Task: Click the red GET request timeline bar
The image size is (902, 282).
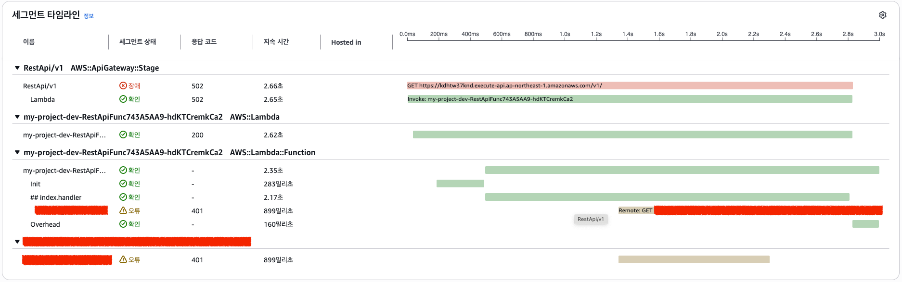Action: (630, 86)
